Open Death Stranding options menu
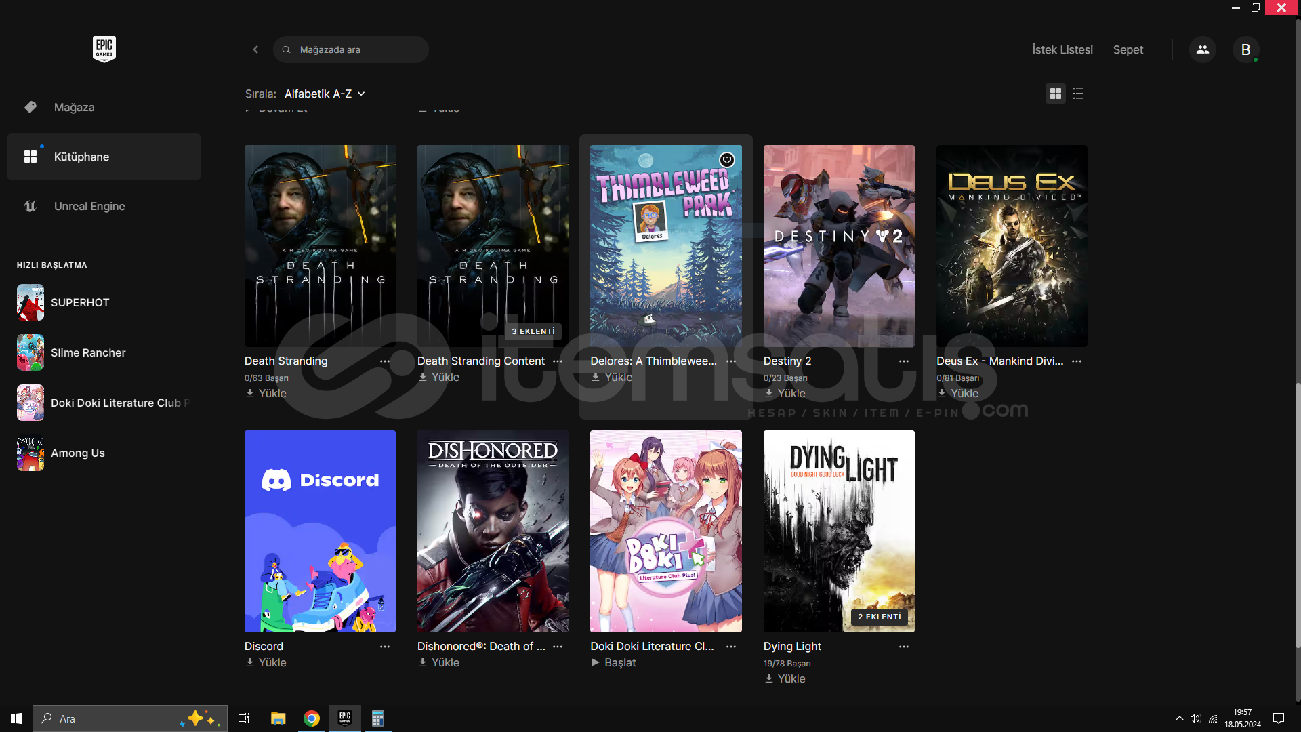The height and width of the screenshot is (732, 1301). 385,361
